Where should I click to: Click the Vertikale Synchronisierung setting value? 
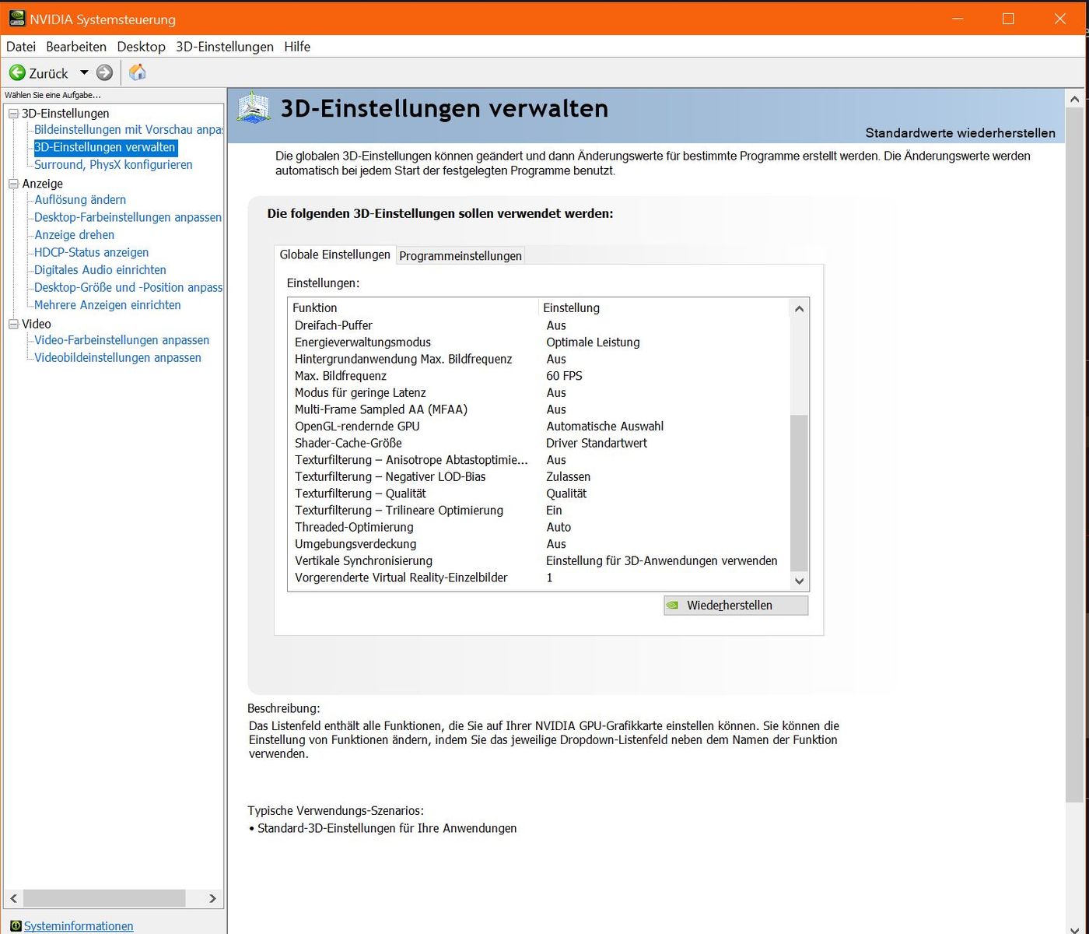(x=661, y=561)
